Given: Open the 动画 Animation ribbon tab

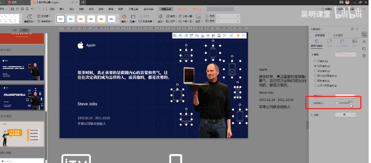Looking at the screenshot, I should pos(91,9).
